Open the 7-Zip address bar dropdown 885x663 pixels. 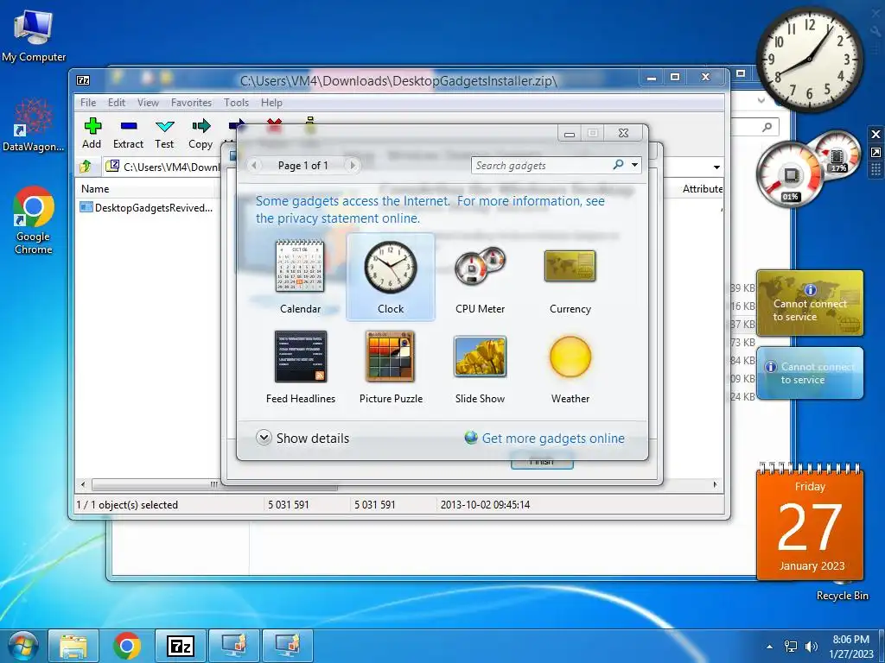pos(716,167)
